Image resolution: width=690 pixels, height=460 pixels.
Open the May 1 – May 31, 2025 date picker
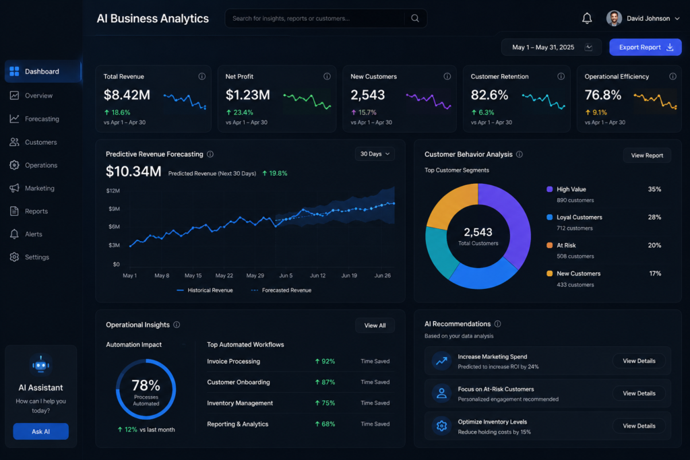click(552, 47)
